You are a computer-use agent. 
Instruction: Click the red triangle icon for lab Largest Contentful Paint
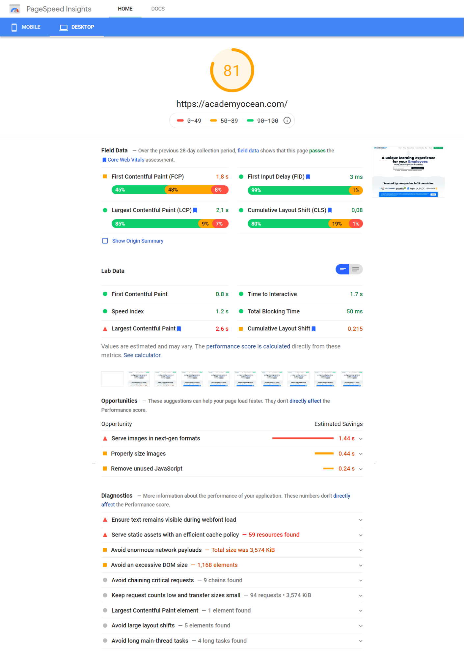click(105, 329)
